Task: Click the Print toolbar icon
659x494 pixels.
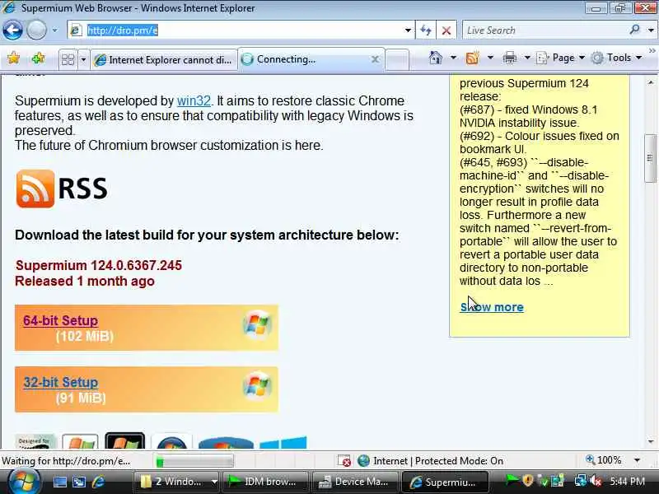Action: coord(509,58)
